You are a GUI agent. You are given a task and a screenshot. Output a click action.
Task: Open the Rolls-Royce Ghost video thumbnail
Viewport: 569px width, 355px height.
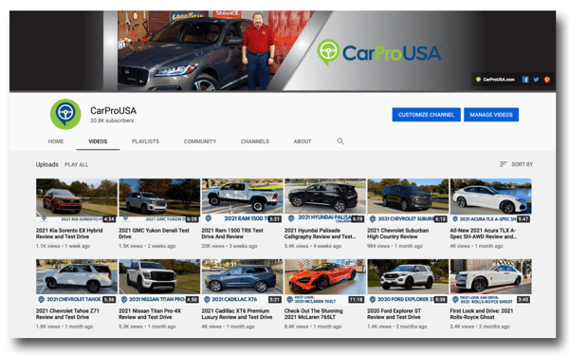(490, 282)
